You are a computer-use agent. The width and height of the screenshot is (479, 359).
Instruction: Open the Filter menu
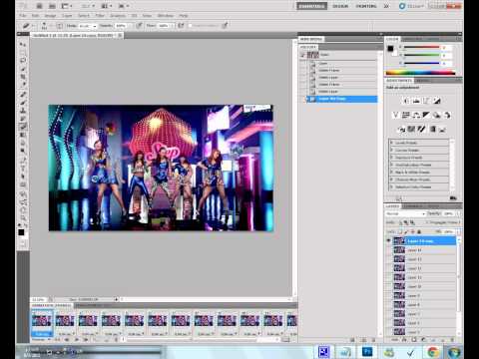(100, 16)
